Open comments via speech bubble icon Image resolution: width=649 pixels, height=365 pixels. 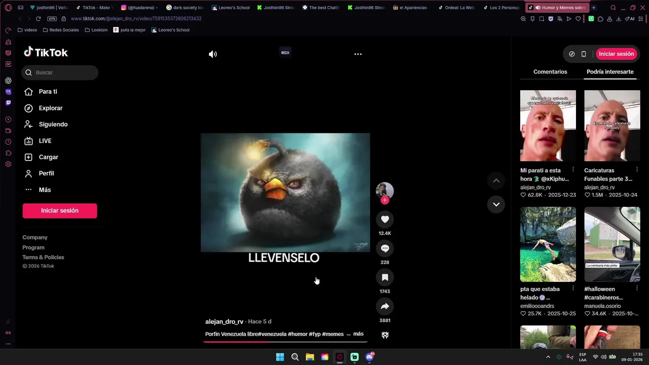(385, 248)
